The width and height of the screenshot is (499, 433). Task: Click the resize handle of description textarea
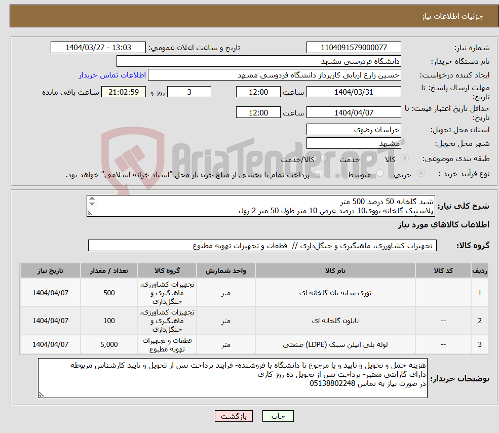[90, 214]
